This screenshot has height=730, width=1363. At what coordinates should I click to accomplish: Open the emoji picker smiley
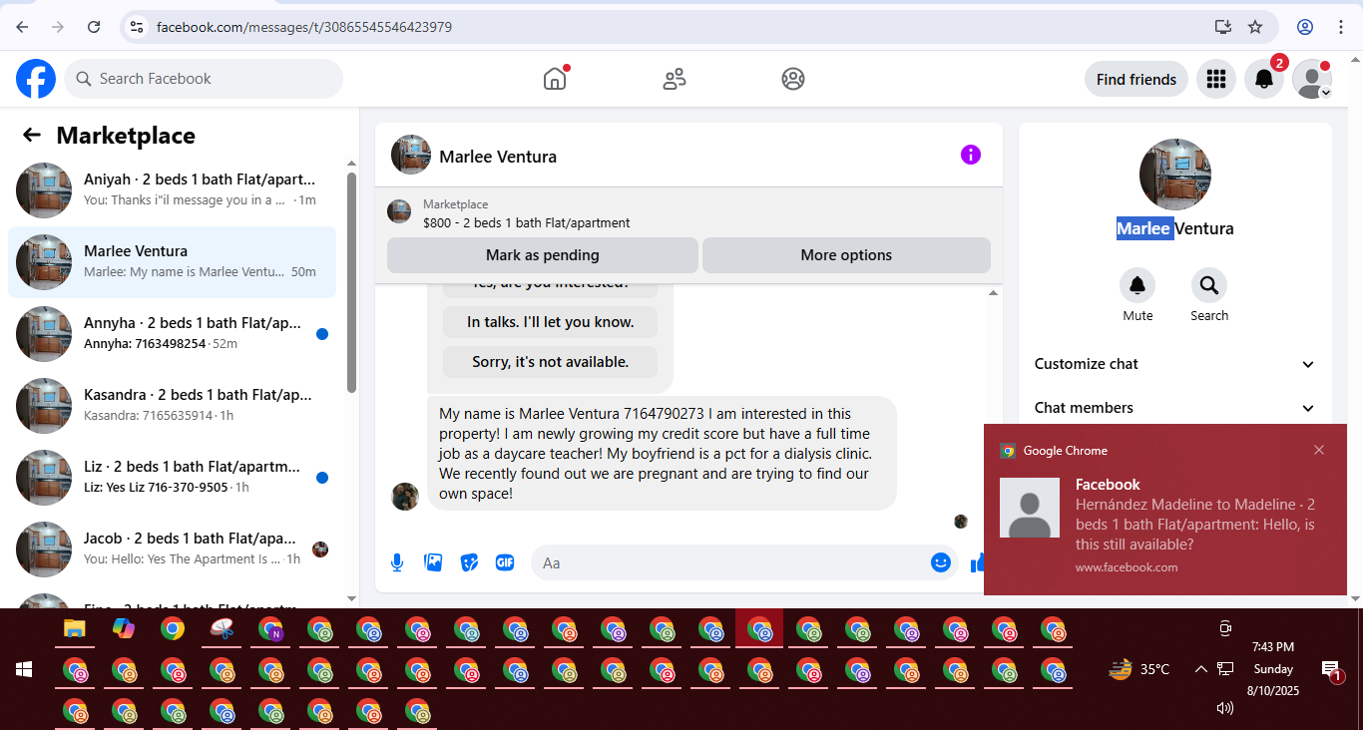coord(941,562)
